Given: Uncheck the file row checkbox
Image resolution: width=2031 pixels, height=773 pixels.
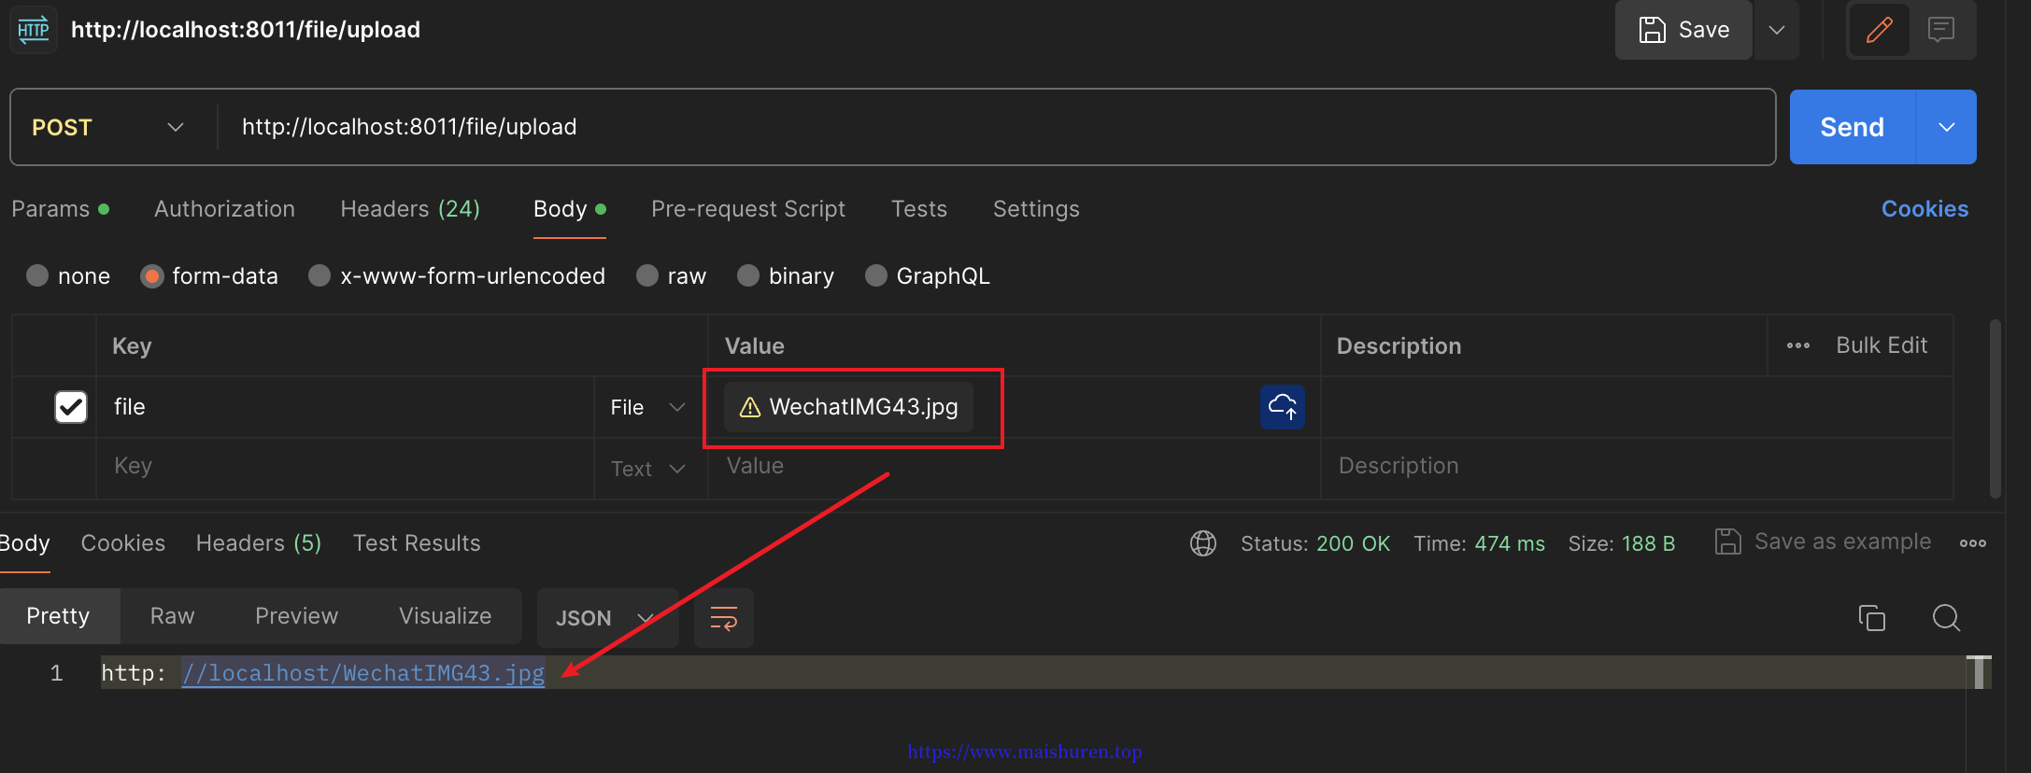Looking at the screenshot, I should (x=71, y=407).
